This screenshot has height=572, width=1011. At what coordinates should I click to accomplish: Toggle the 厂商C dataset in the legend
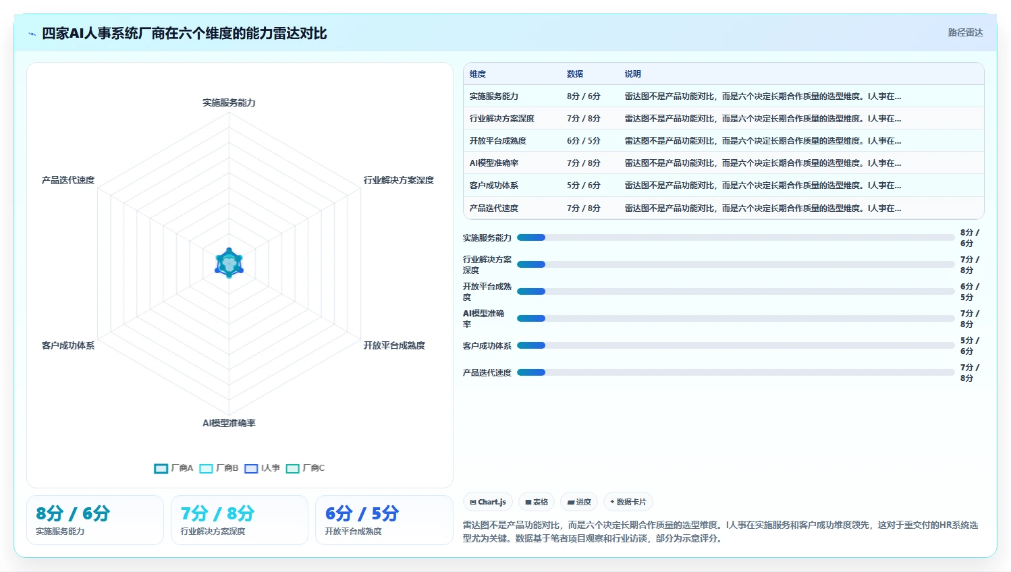305,468
